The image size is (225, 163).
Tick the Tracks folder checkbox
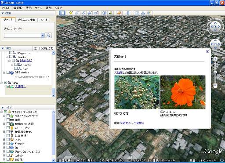point(11,57)
